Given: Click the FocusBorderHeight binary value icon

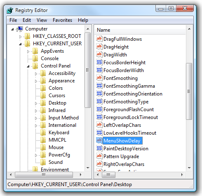Looking at the screenshot, I should coord(99,62).
